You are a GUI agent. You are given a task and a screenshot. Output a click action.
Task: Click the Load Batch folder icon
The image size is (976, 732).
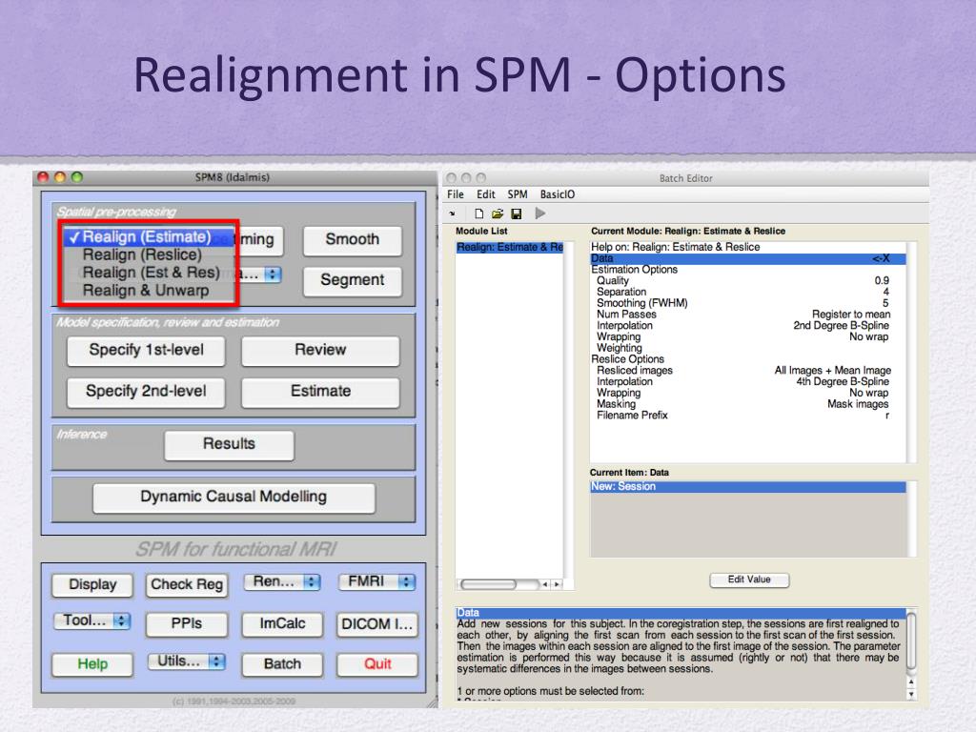[x=497, y=213]
